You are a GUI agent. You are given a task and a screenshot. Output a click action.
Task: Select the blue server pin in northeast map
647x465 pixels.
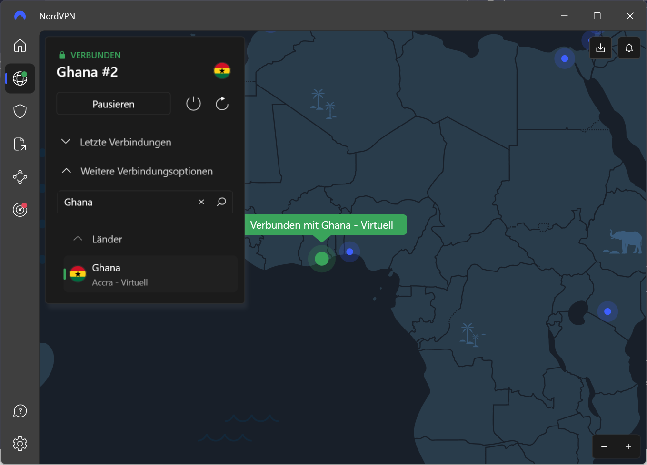[565, 58]
